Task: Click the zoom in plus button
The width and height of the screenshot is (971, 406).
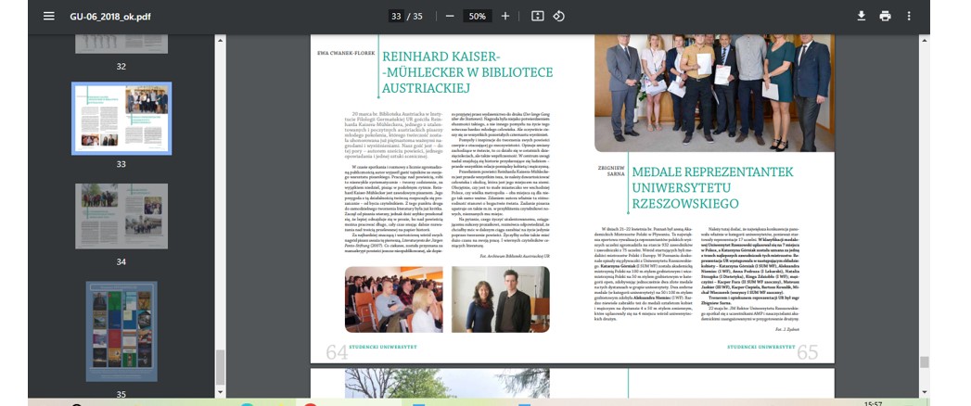Action: pyautogui.click(x=505, y=17)
